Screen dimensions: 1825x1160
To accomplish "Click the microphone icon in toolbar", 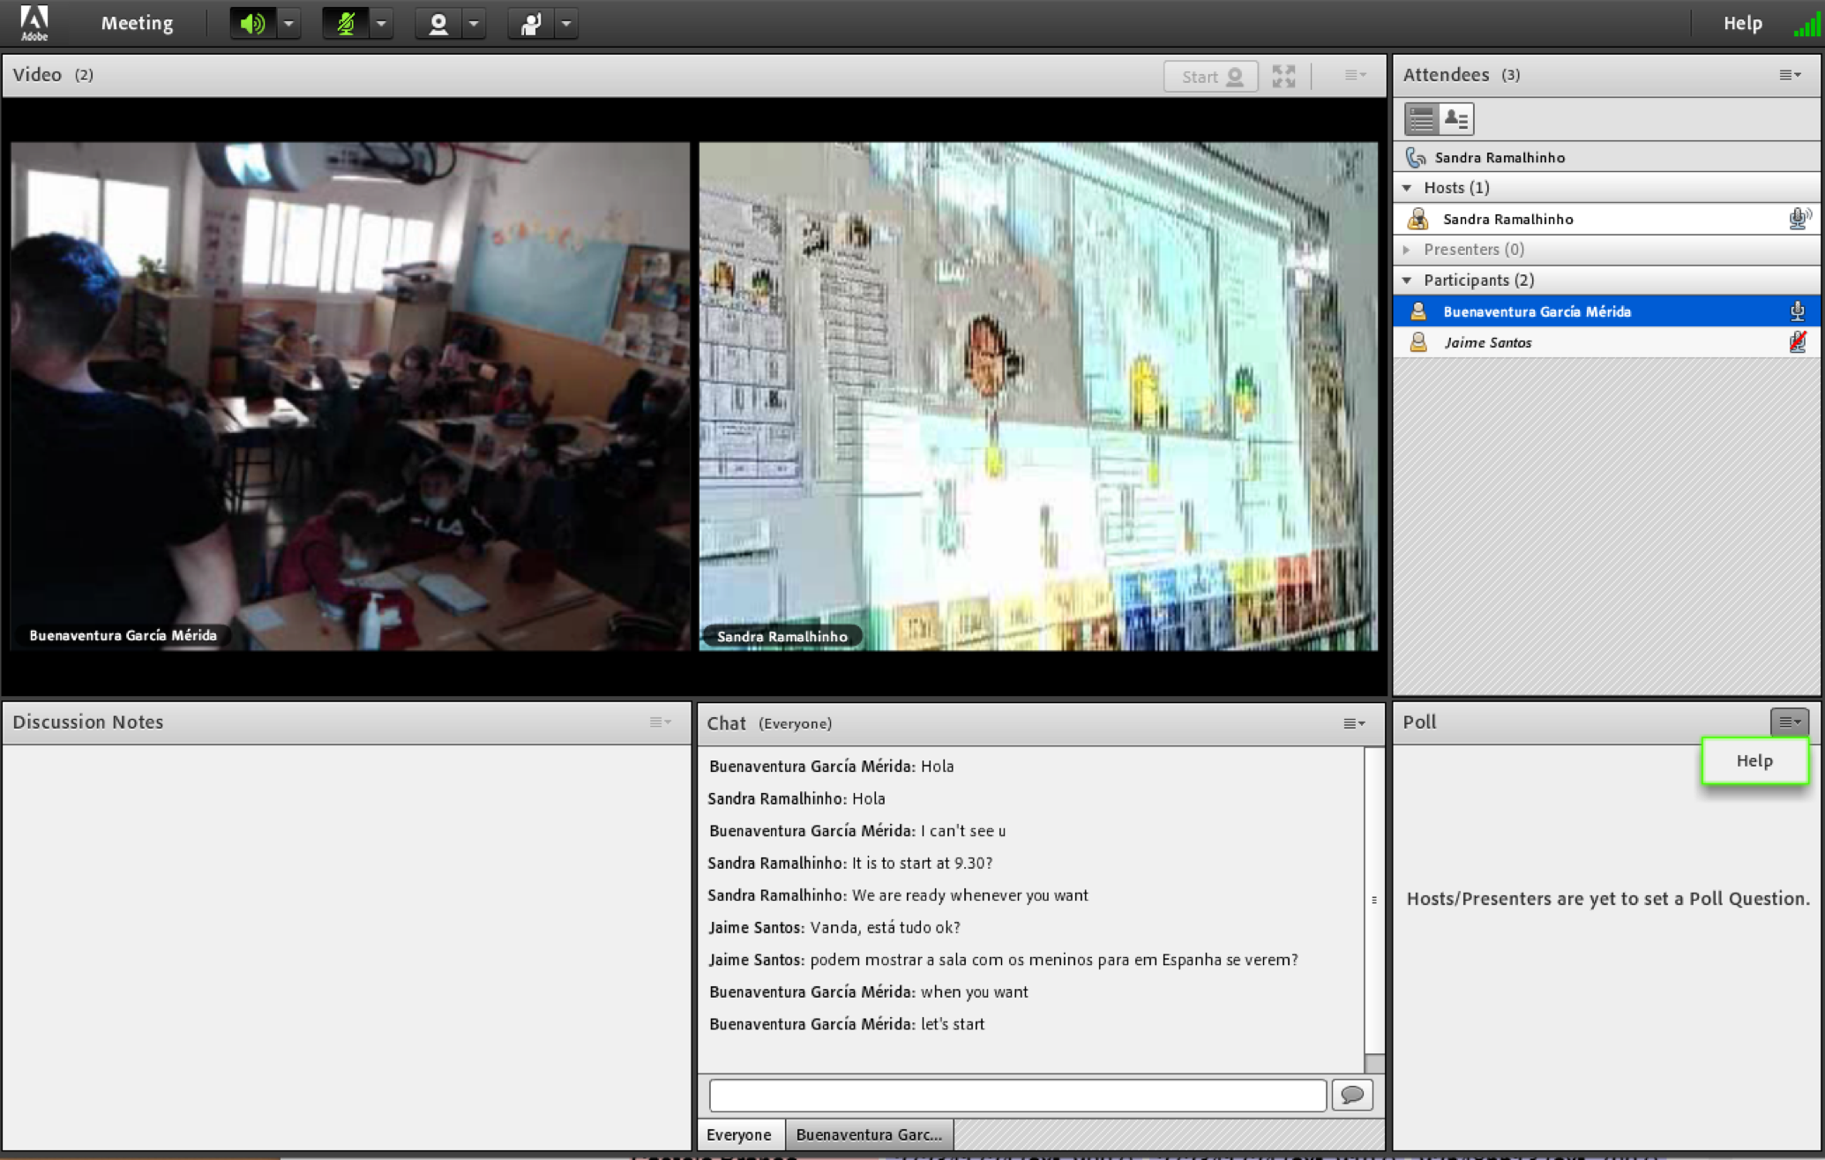I will [342, 23].
